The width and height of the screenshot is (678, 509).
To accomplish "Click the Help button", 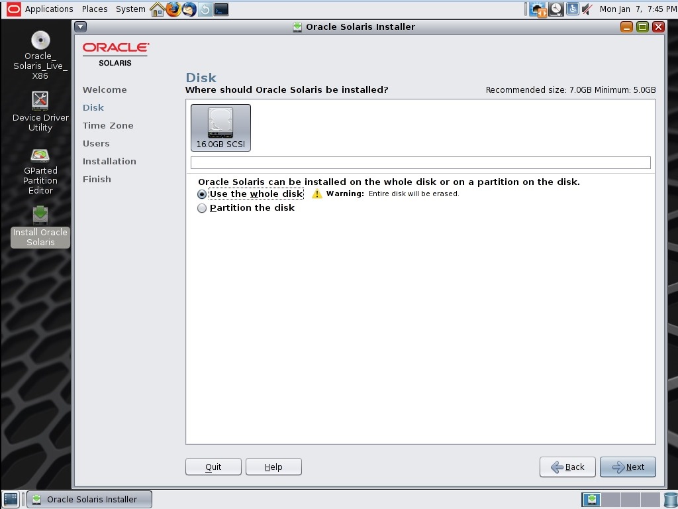I will coord(273,467).
